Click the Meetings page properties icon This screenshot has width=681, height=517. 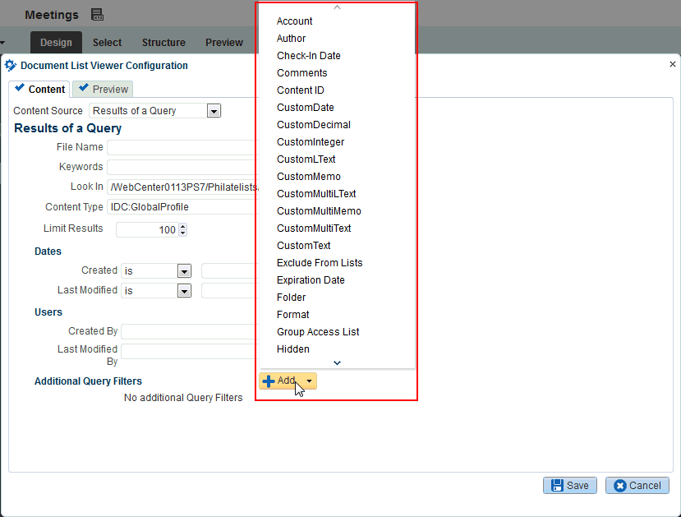coord(97,14)
